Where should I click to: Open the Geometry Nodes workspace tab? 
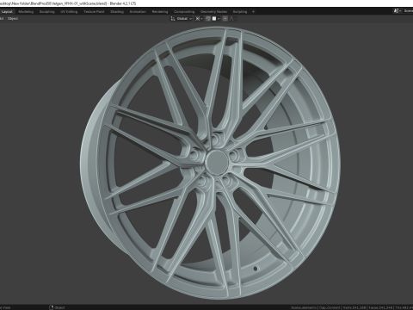click(213, 12)
